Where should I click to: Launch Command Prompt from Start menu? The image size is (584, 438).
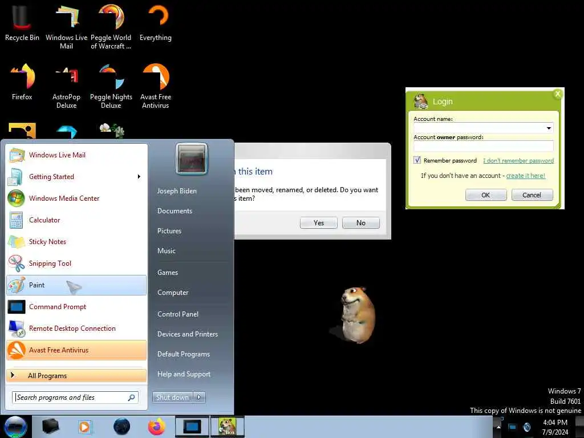click(x=76, y=306)
